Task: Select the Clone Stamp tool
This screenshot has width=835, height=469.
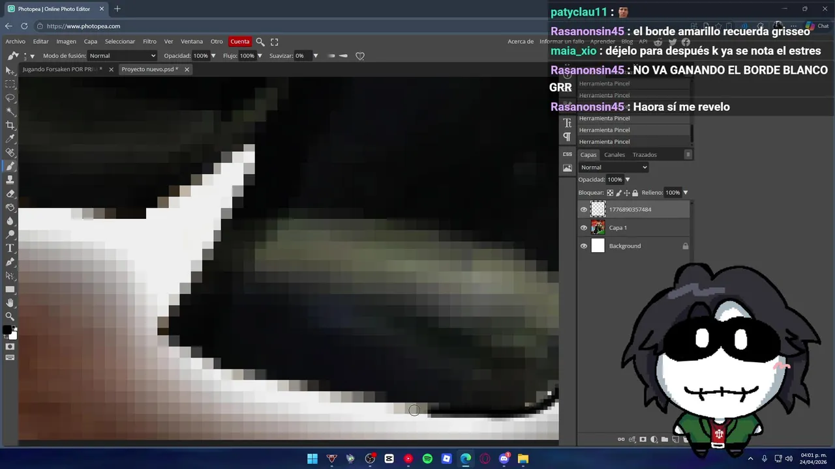Action: point(10,180)
